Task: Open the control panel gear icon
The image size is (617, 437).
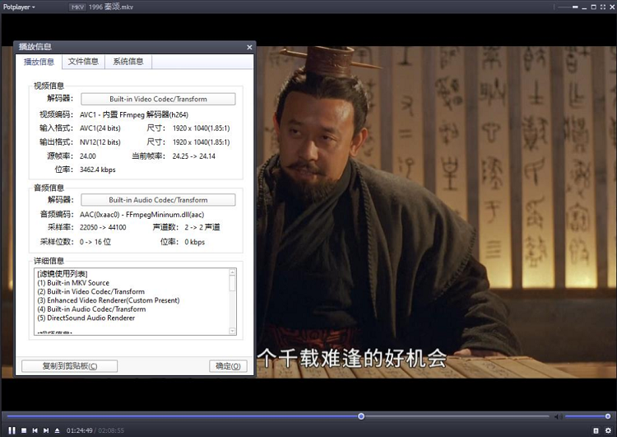Action: point(607,430)
